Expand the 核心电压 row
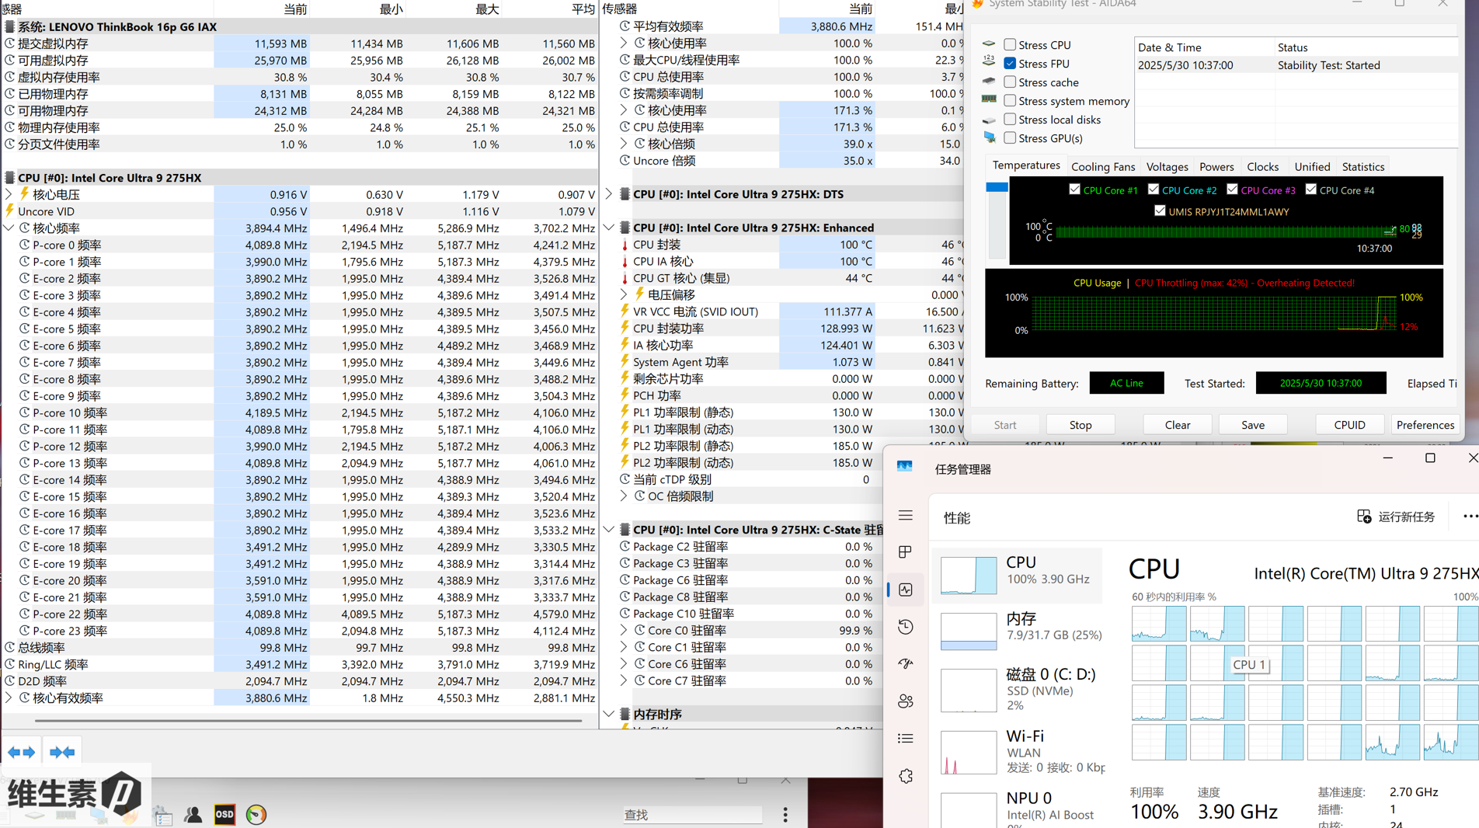The image size is (1479, 828). [9, 195]
